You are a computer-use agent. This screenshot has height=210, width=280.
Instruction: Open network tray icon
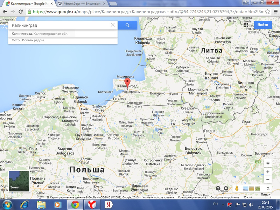pyautogui.click(x=244, y=205)
